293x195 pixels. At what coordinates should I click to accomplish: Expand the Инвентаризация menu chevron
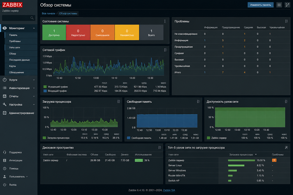pyautogui.click(x=34, y=88)
